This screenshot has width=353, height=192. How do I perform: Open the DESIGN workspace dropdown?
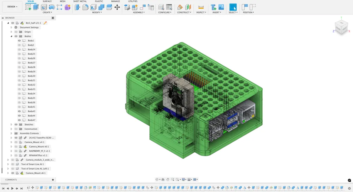click(12, 7)
